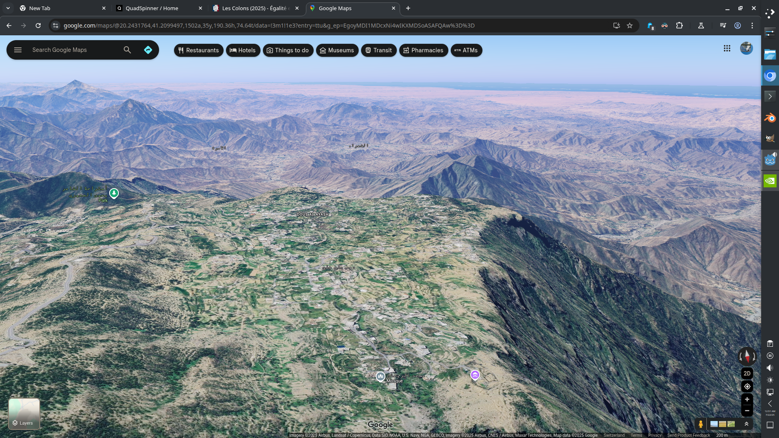Select the ATMs chip

coord(467,50)
